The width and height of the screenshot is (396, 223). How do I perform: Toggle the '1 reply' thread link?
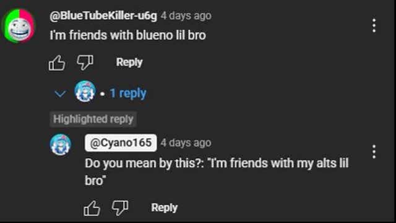click(128, 94)
